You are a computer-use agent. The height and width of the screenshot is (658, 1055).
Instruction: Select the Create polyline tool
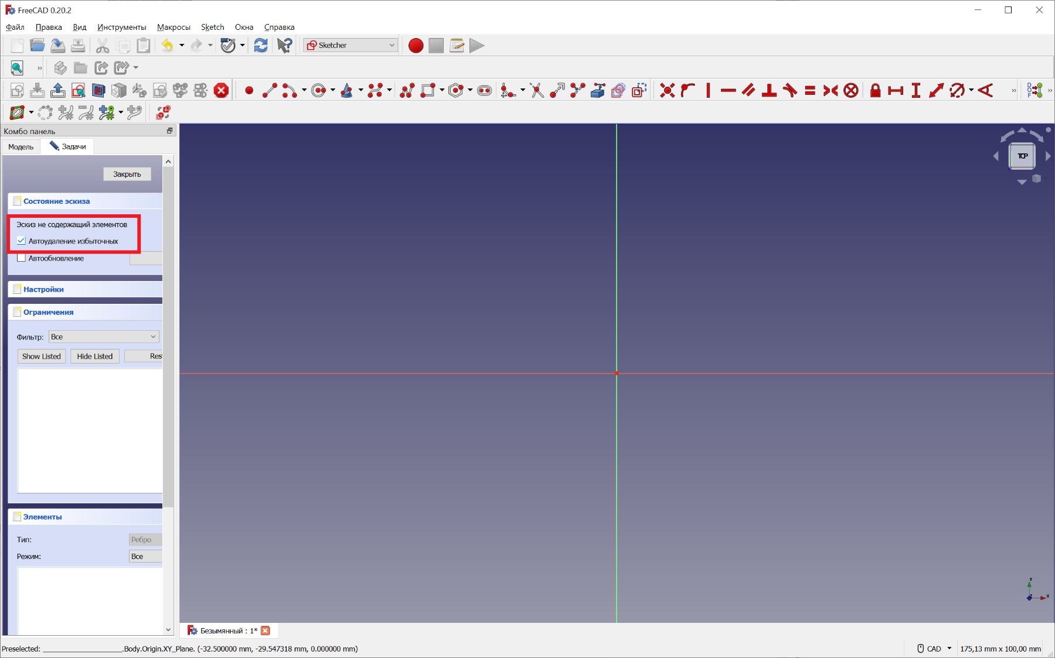pos(407,90)
